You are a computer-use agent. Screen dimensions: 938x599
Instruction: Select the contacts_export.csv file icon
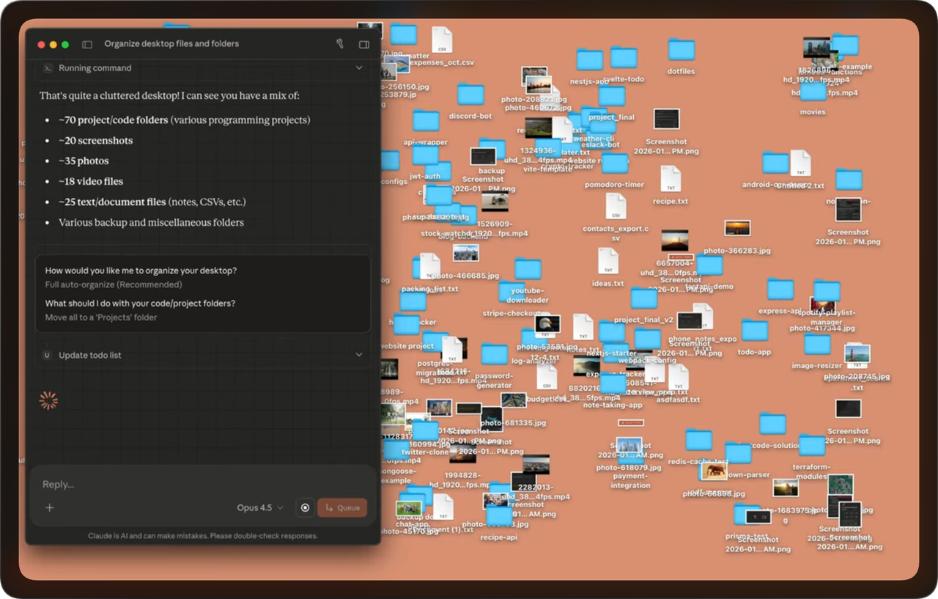coord(616,207)
